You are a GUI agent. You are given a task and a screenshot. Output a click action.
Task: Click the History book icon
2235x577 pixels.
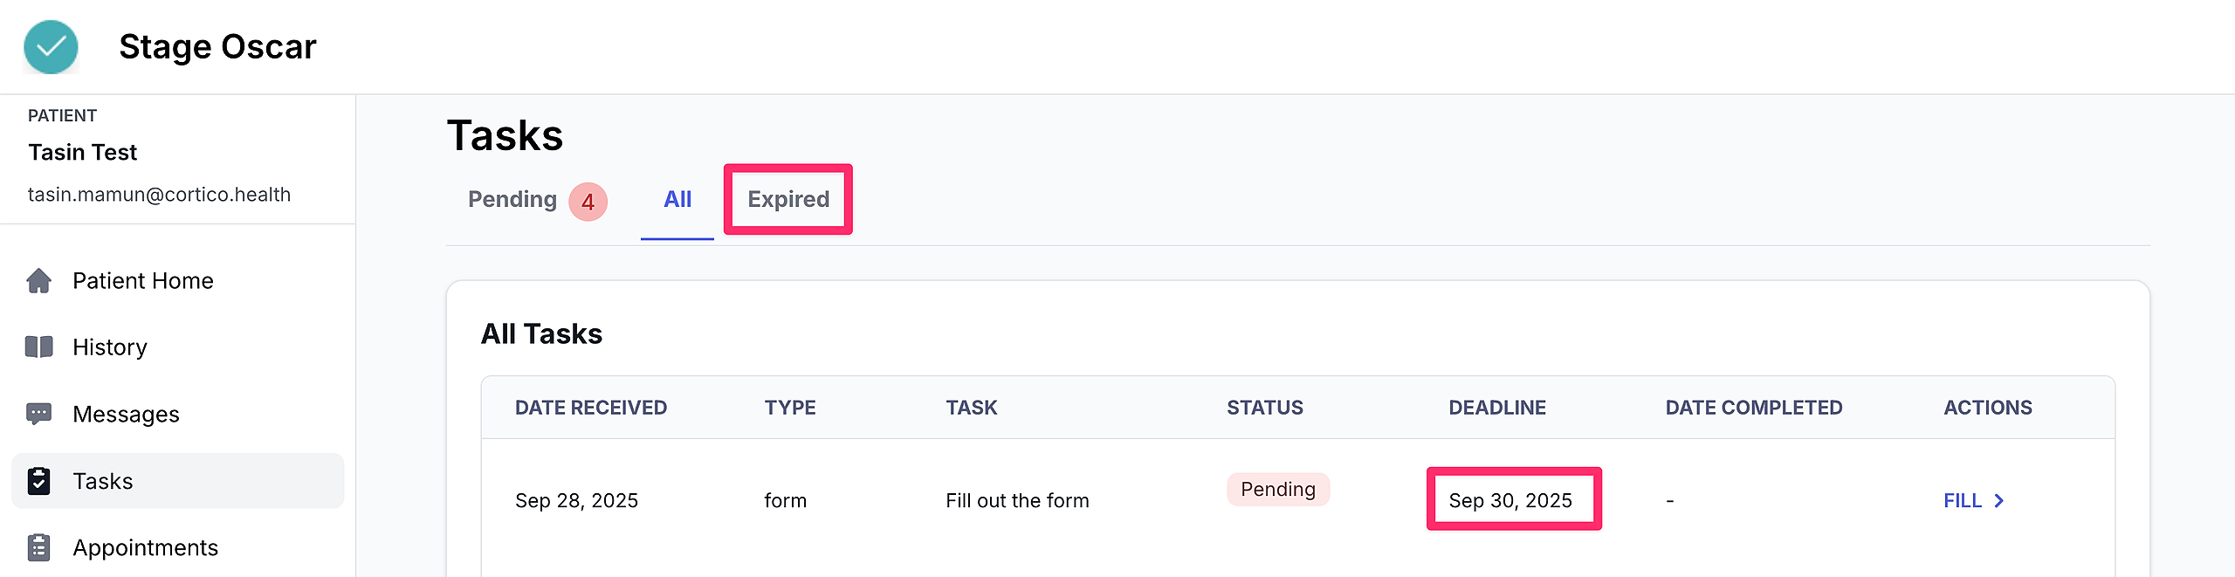click(x=39, y=347)
